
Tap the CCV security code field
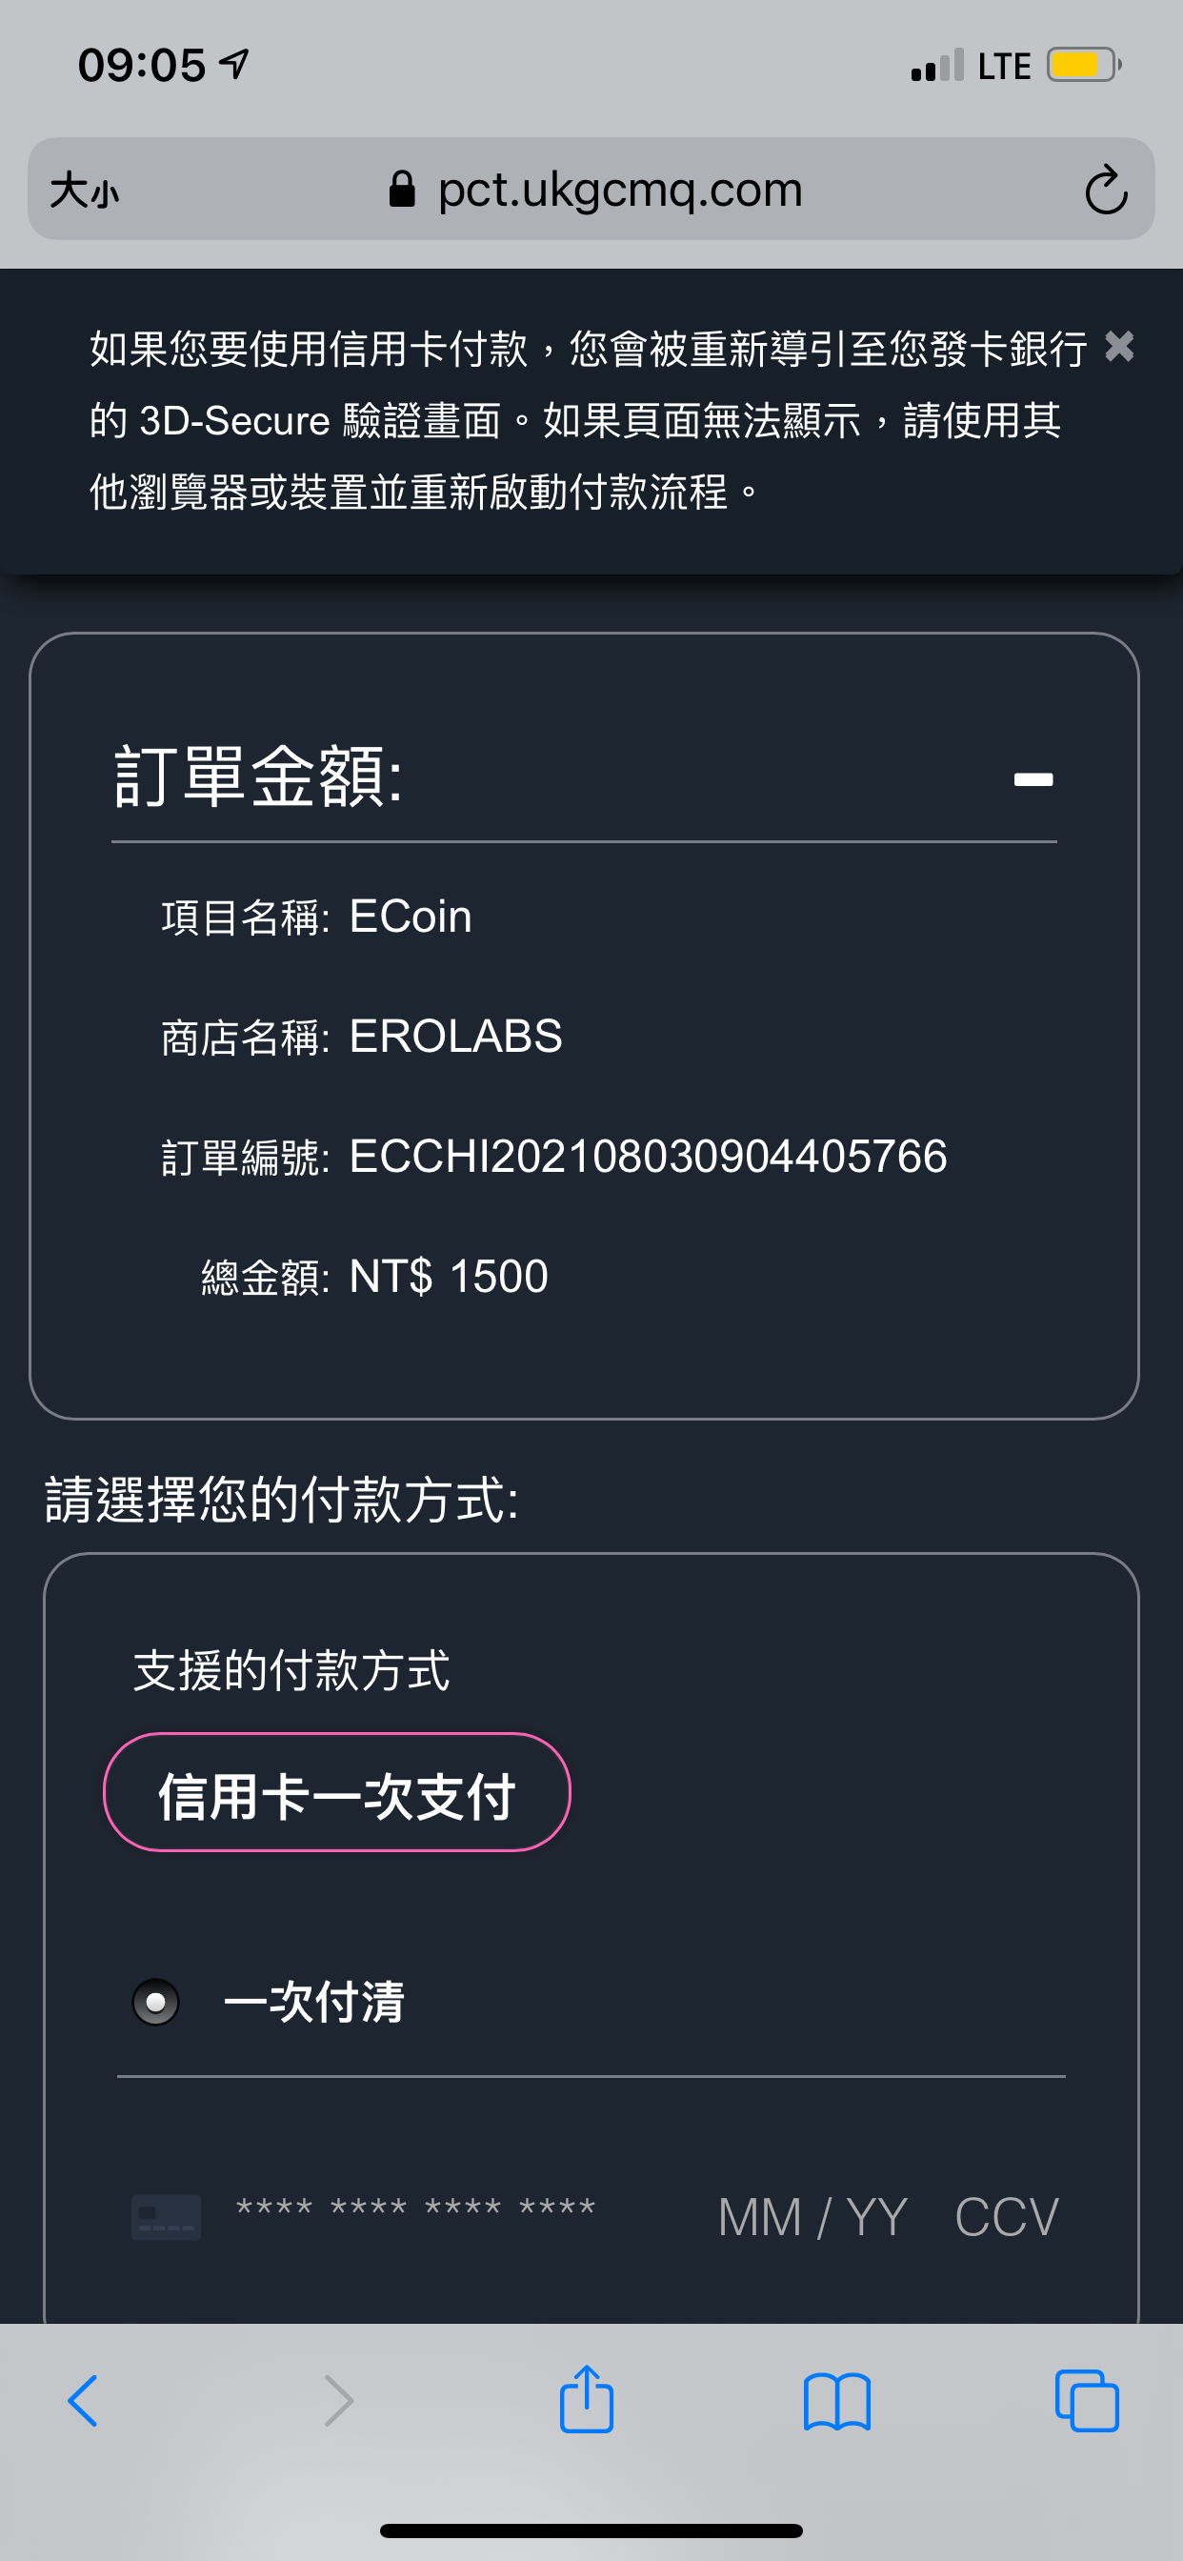click(1006, 2217)
